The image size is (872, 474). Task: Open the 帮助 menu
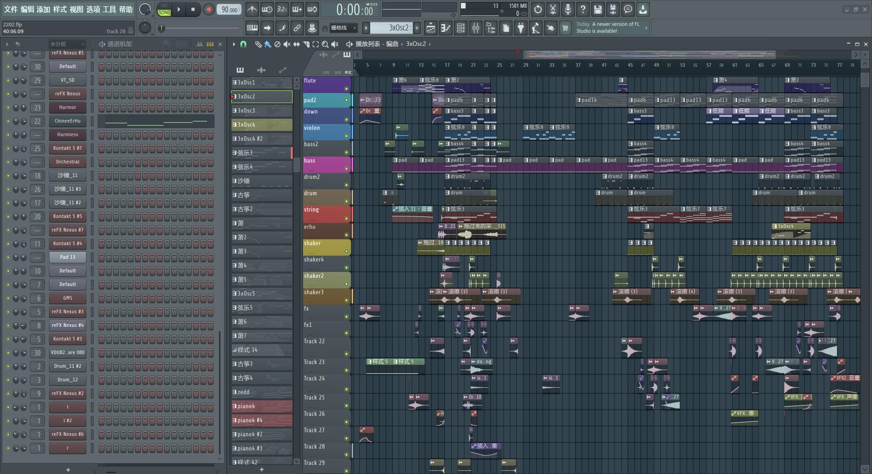pyautogui.click(x=126, y=9)
